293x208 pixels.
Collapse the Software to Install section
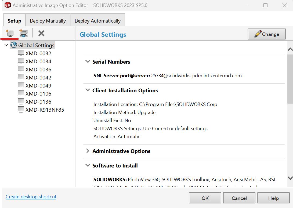point(88,166)
